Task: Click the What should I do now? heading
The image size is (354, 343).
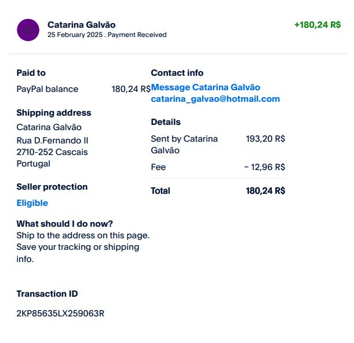Action: point(64,224)
